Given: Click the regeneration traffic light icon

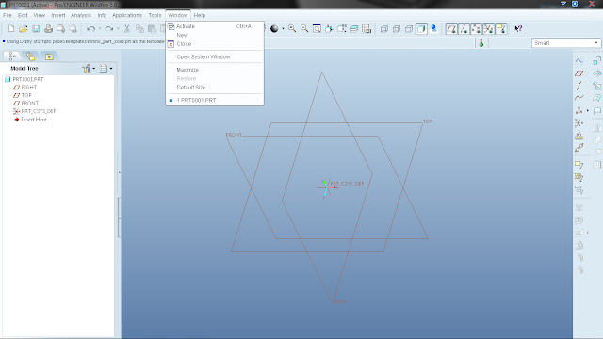Looking at the screenshot, I should [x=481, y=43].
